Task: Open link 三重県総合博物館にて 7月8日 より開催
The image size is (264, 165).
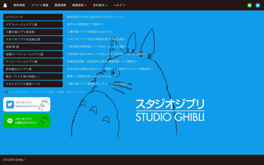Action: 97,47
